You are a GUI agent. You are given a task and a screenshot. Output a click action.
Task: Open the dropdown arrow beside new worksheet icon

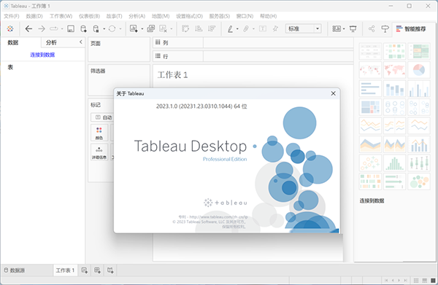click(142, 28)
